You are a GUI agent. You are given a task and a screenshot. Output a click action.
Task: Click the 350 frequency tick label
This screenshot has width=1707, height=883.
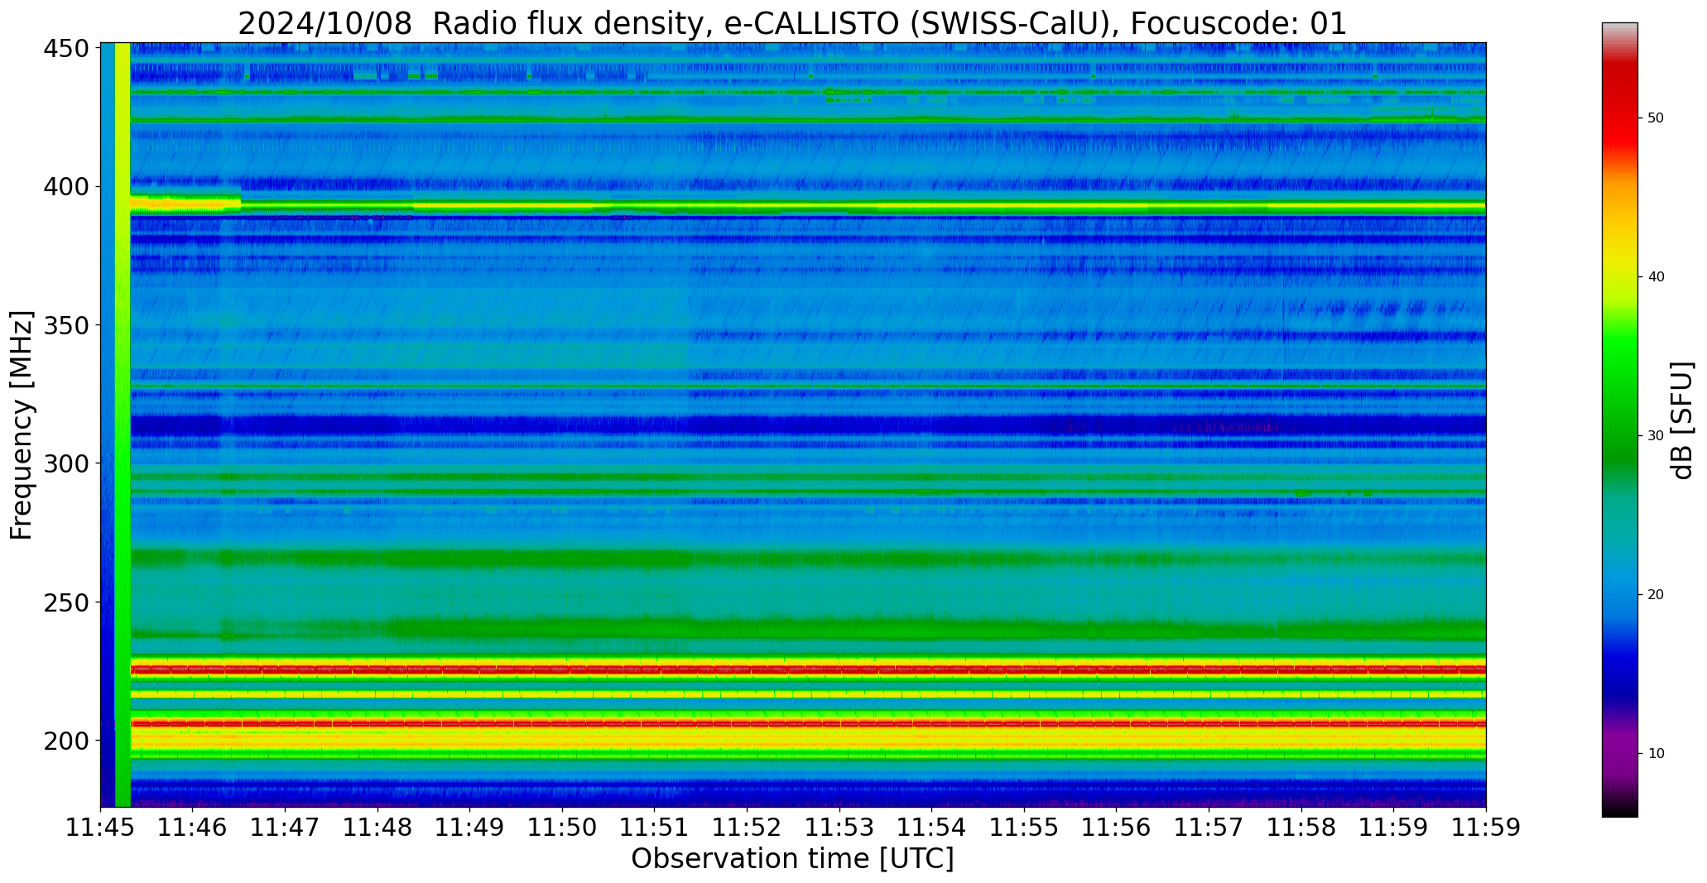65,325
